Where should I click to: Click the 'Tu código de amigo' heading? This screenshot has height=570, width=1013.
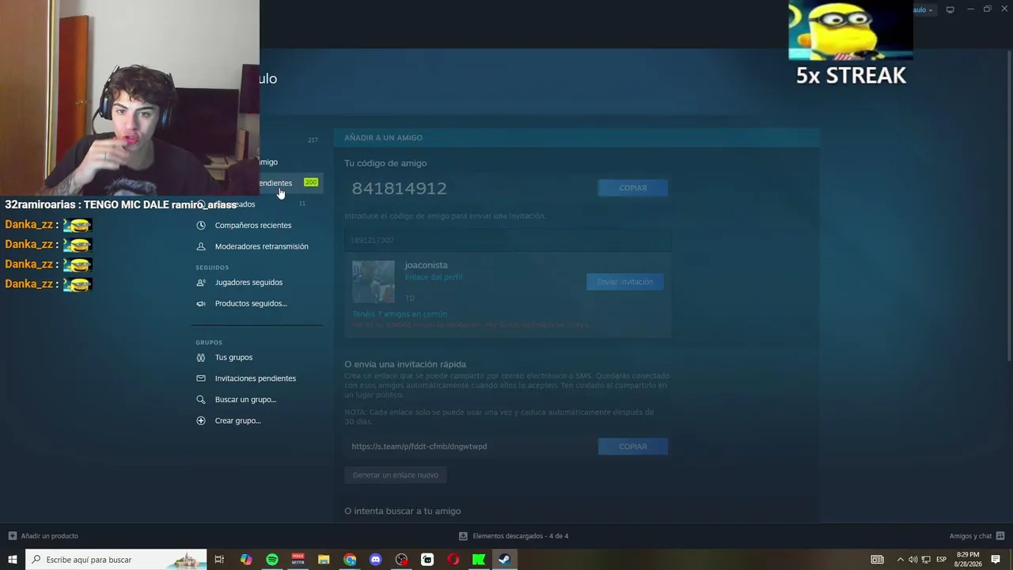385,163
